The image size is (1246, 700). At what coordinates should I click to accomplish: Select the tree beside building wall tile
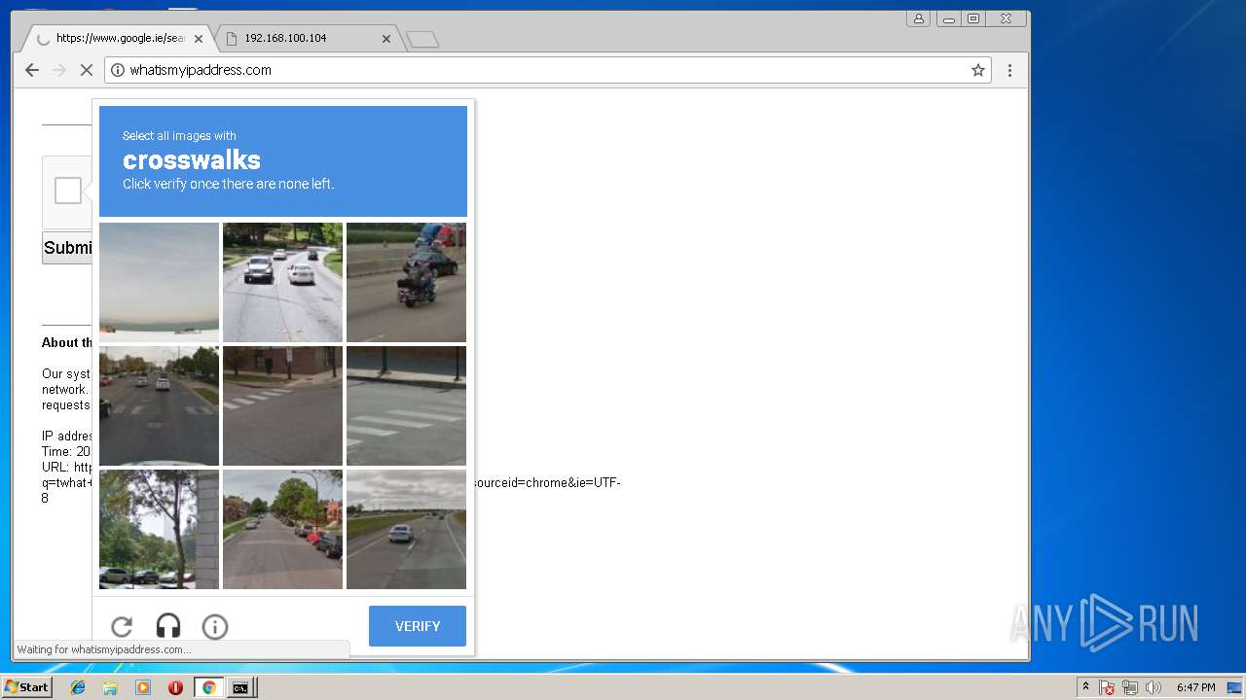coord(159,529)
